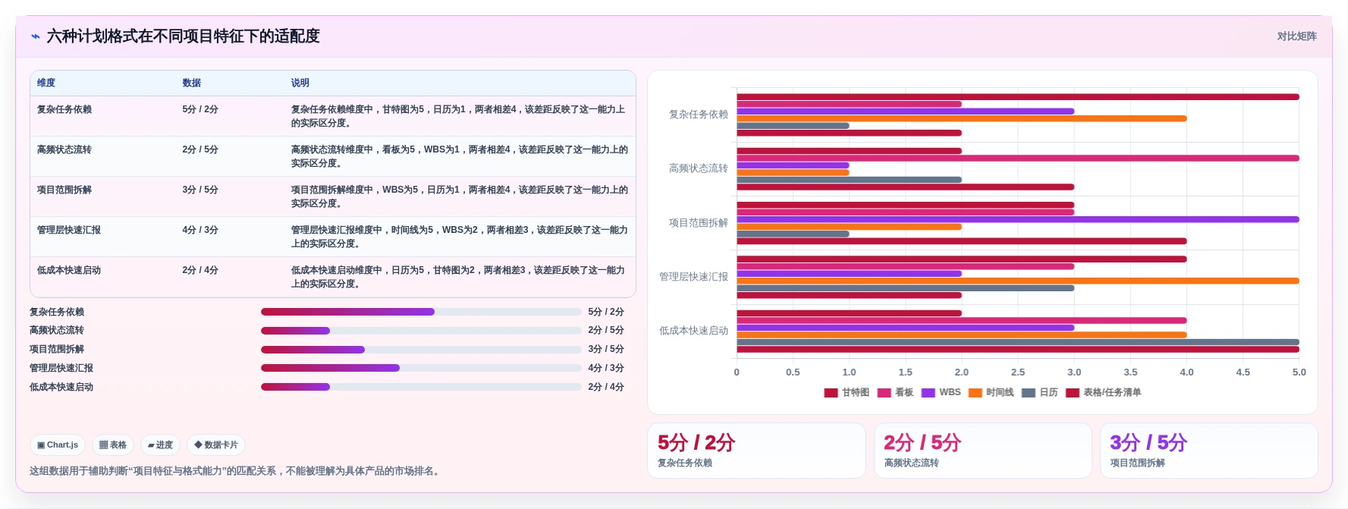Click the footnote text about 市场排名
Viewport: 1348px width, 509px height.
click(x=236, y=471)
